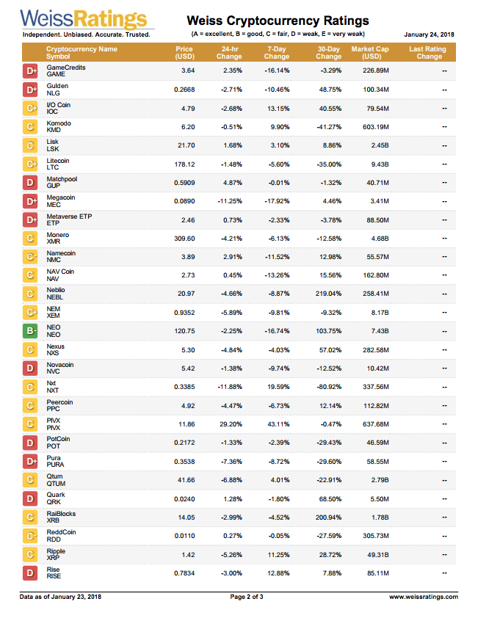Click the Cryptocurrency Name Symbol header
478x618 pixels.
(x=82, y=53)
